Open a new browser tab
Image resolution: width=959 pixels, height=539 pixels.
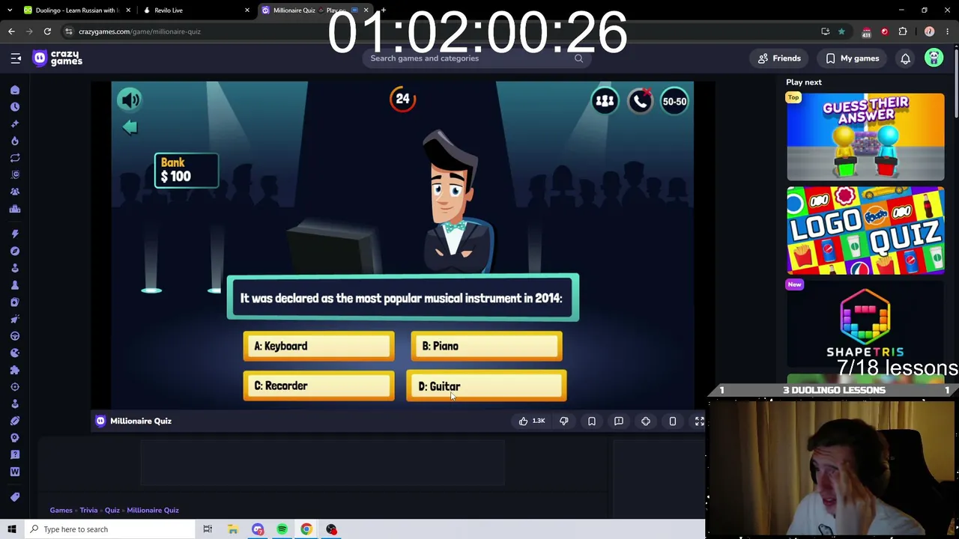point(383,10)
